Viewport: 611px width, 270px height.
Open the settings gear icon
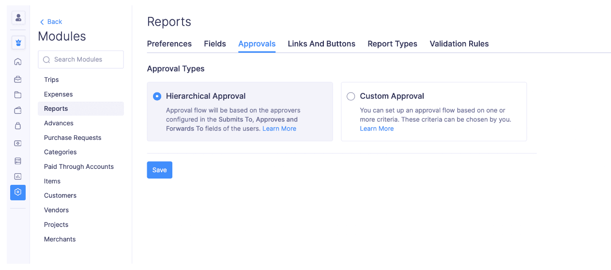point(18,192)
